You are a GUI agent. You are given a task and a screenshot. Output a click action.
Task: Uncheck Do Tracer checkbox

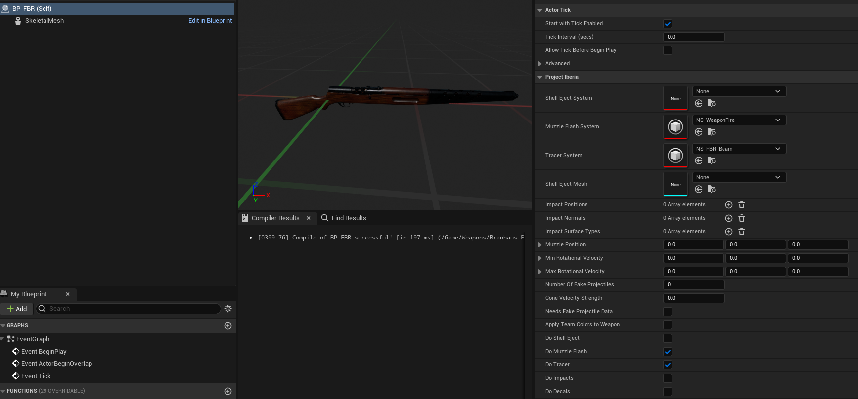(x=668, y=365)
